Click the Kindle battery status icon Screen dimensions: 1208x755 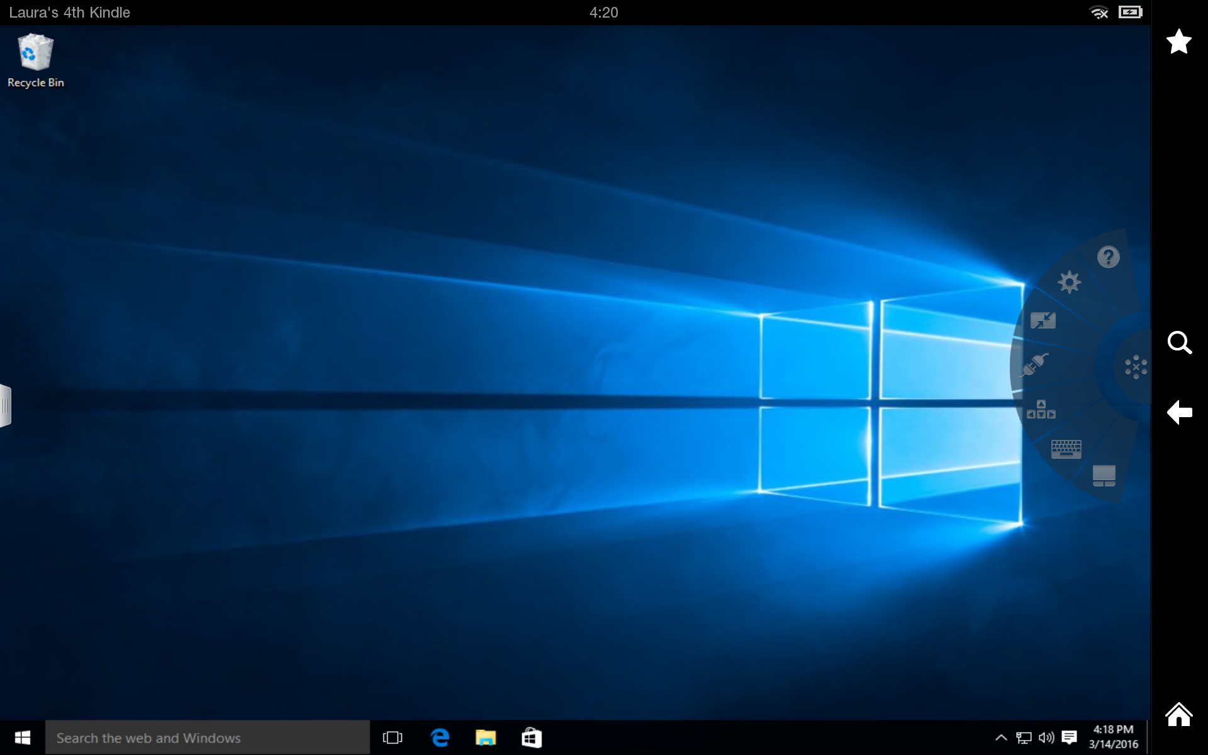[x=1130, y=12]
